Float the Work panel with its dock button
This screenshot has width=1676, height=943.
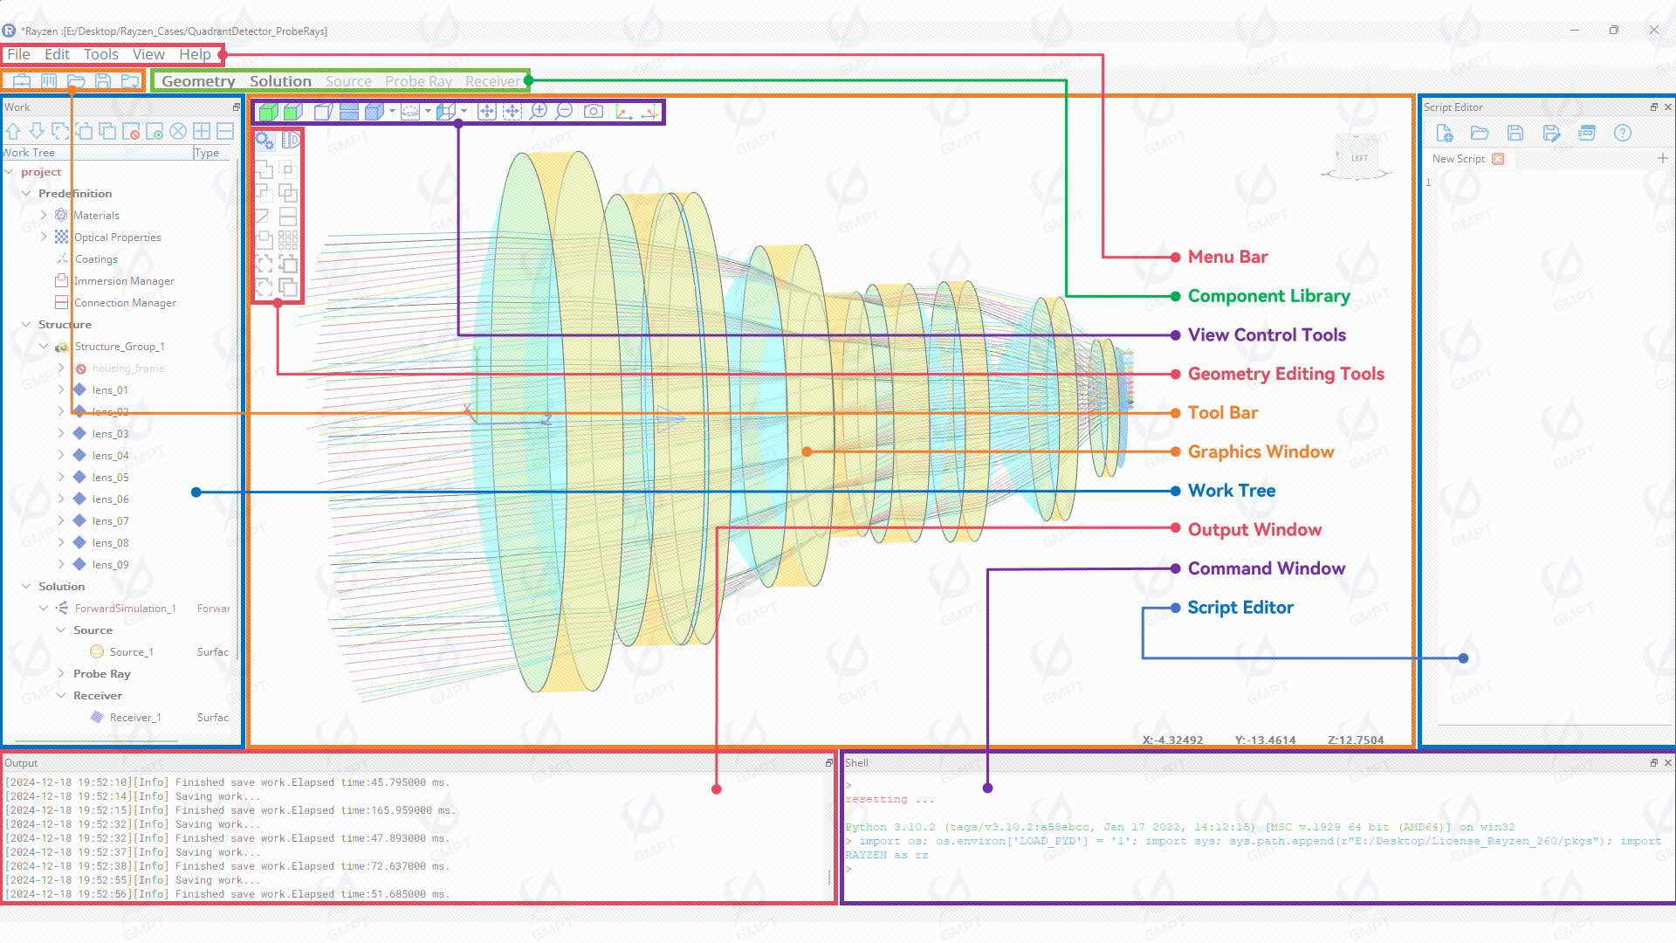coord(237,107)
